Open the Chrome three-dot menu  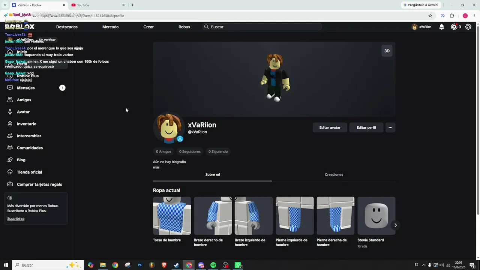click(475, 16)
